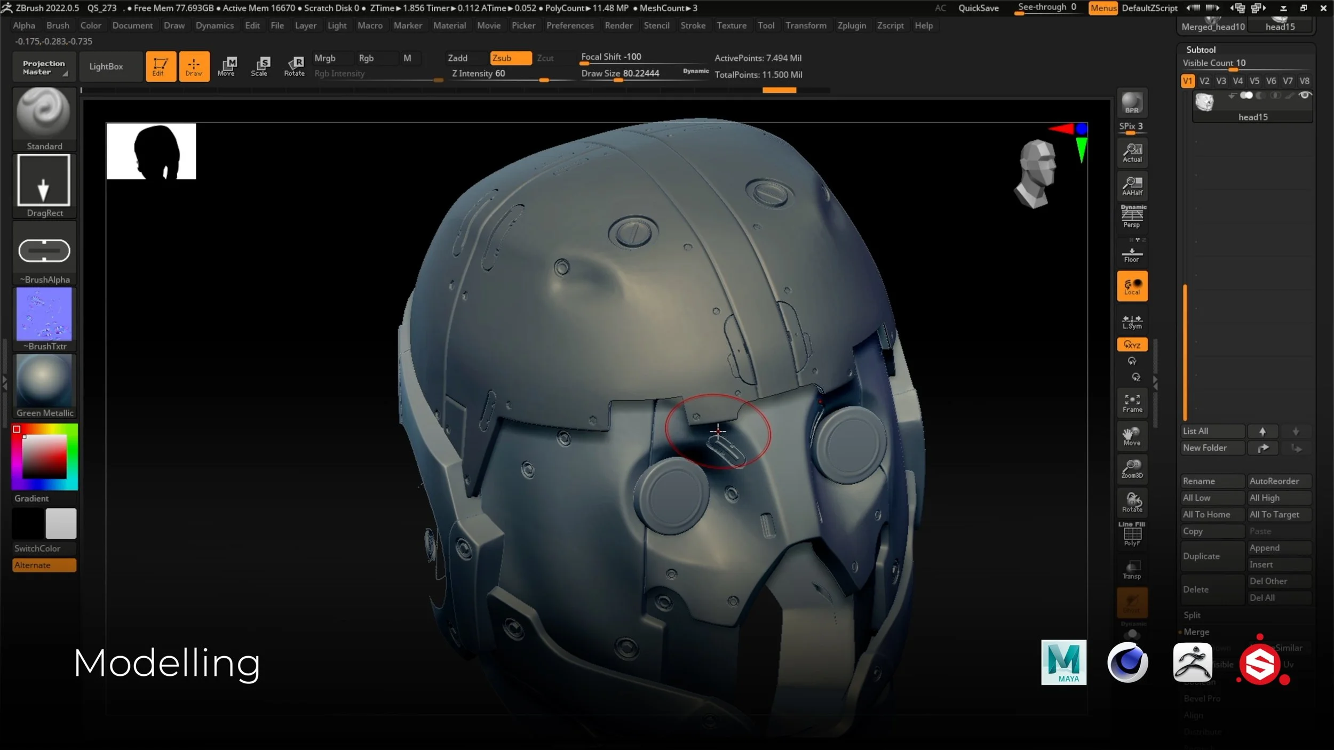Select the Scale tool in top shelf
This screenshot has width=1334, height=750.
260,66
